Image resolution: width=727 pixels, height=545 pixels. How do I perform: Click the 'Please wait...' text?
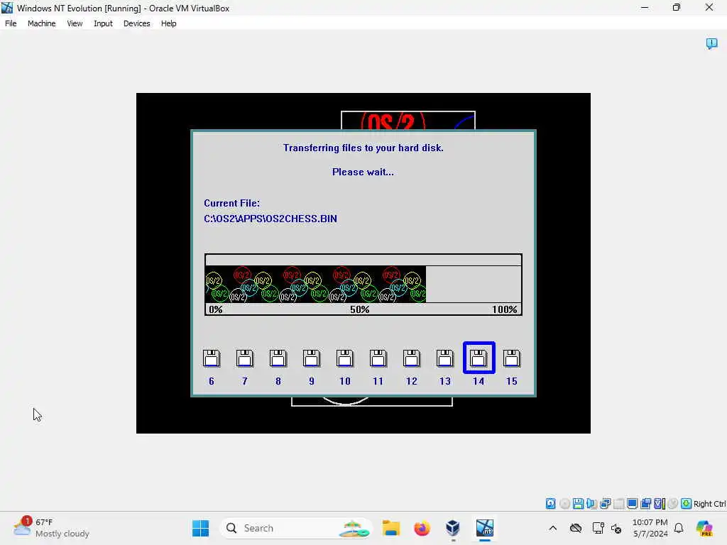pos(363,172)
